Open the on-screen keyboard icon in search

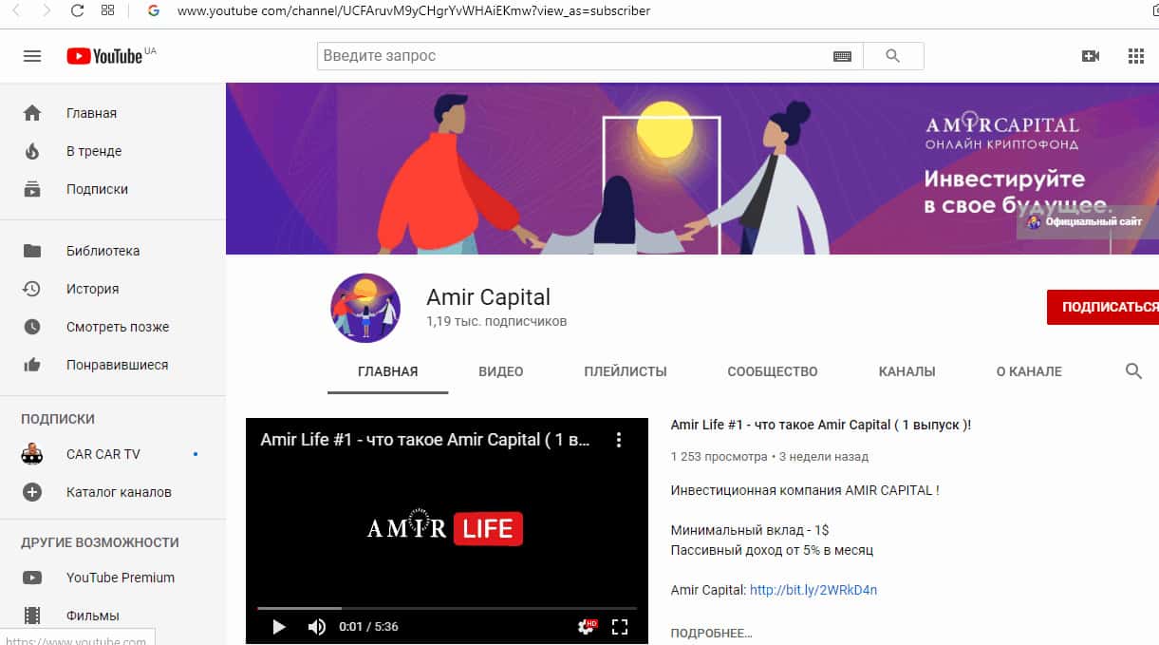pos(842,56)
